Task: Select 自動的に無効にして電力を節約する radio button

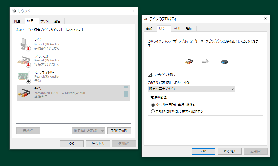Action: pyautogui.click(x=153, y=111)
